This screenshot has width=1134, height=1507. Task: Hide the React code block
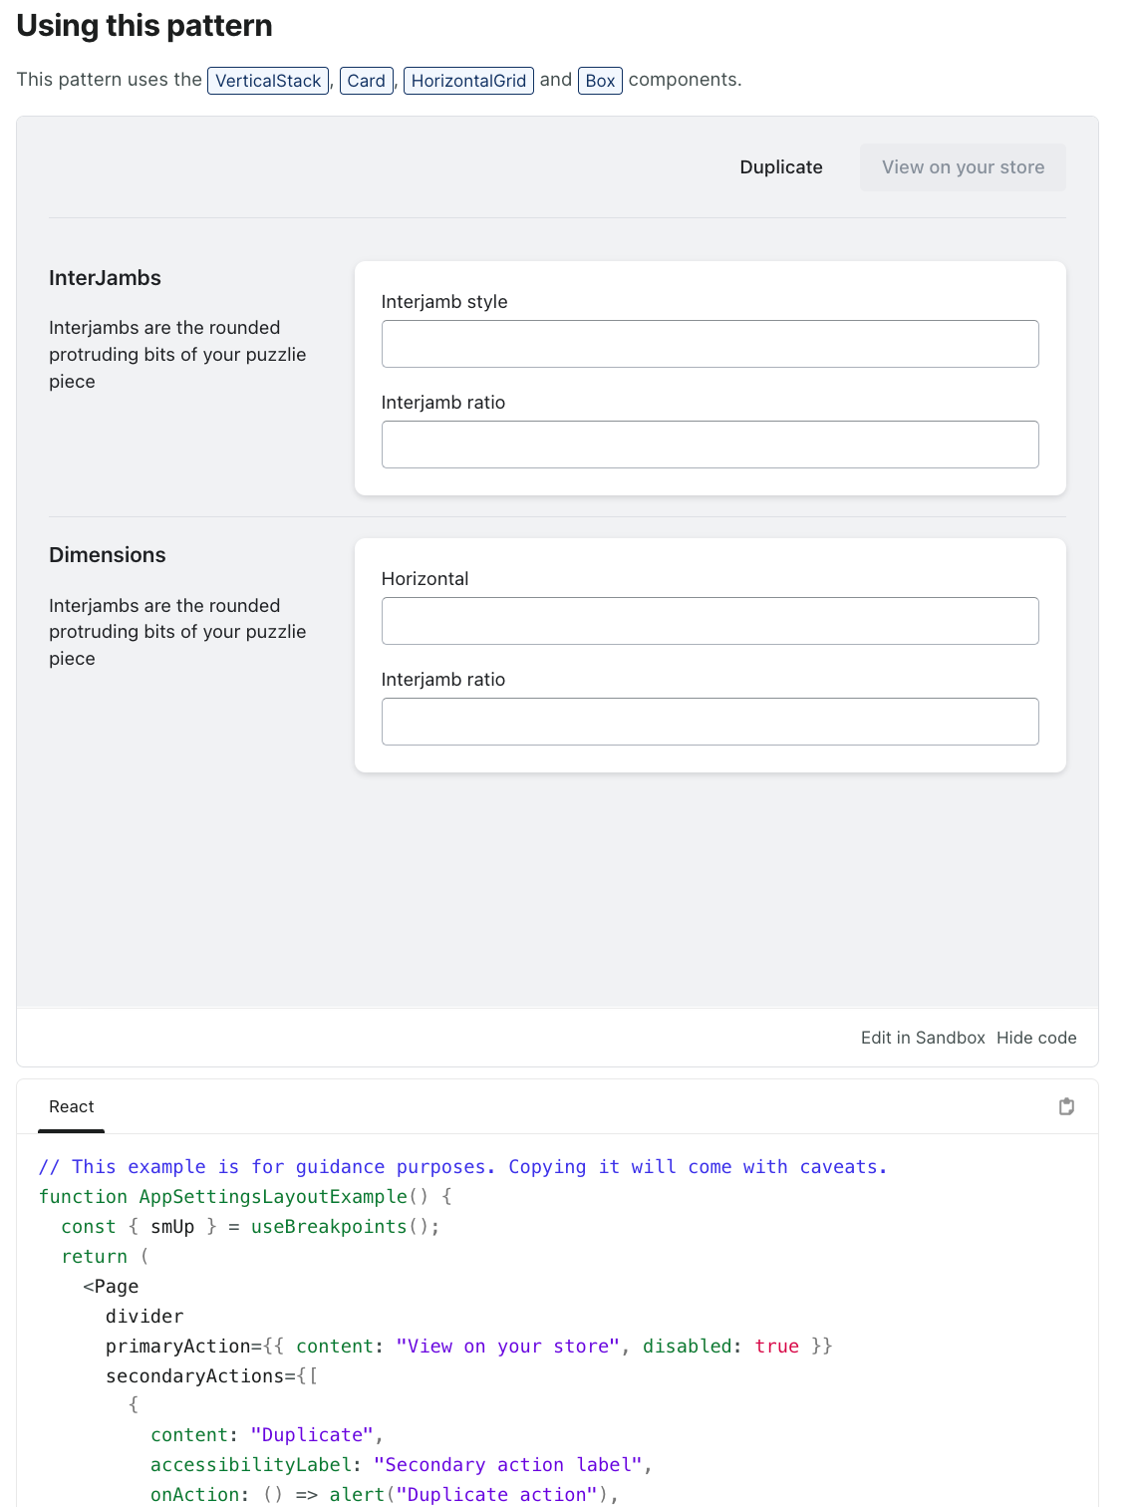(1036, 1037)
